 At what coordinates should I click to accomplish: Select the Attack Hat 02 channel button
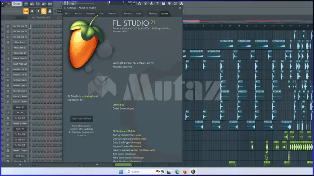coord(20,48)
